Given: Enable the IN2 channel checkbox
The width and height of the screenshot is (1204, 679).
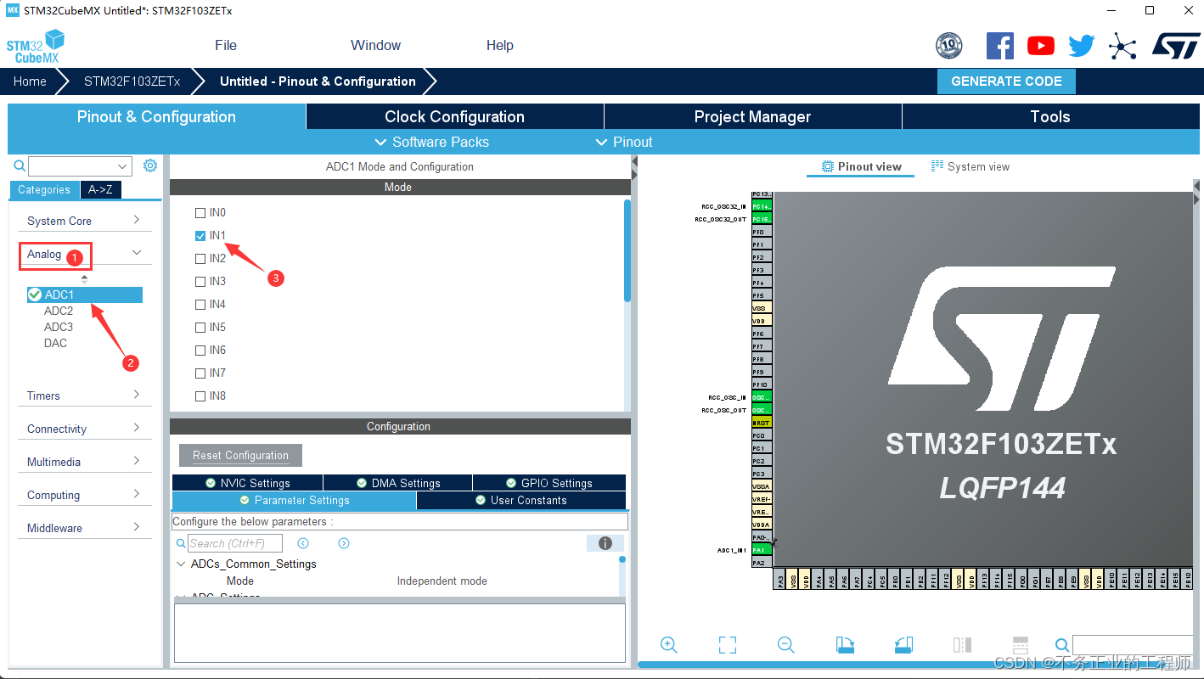Looking at the screenshot, I should tap(200, 259).
